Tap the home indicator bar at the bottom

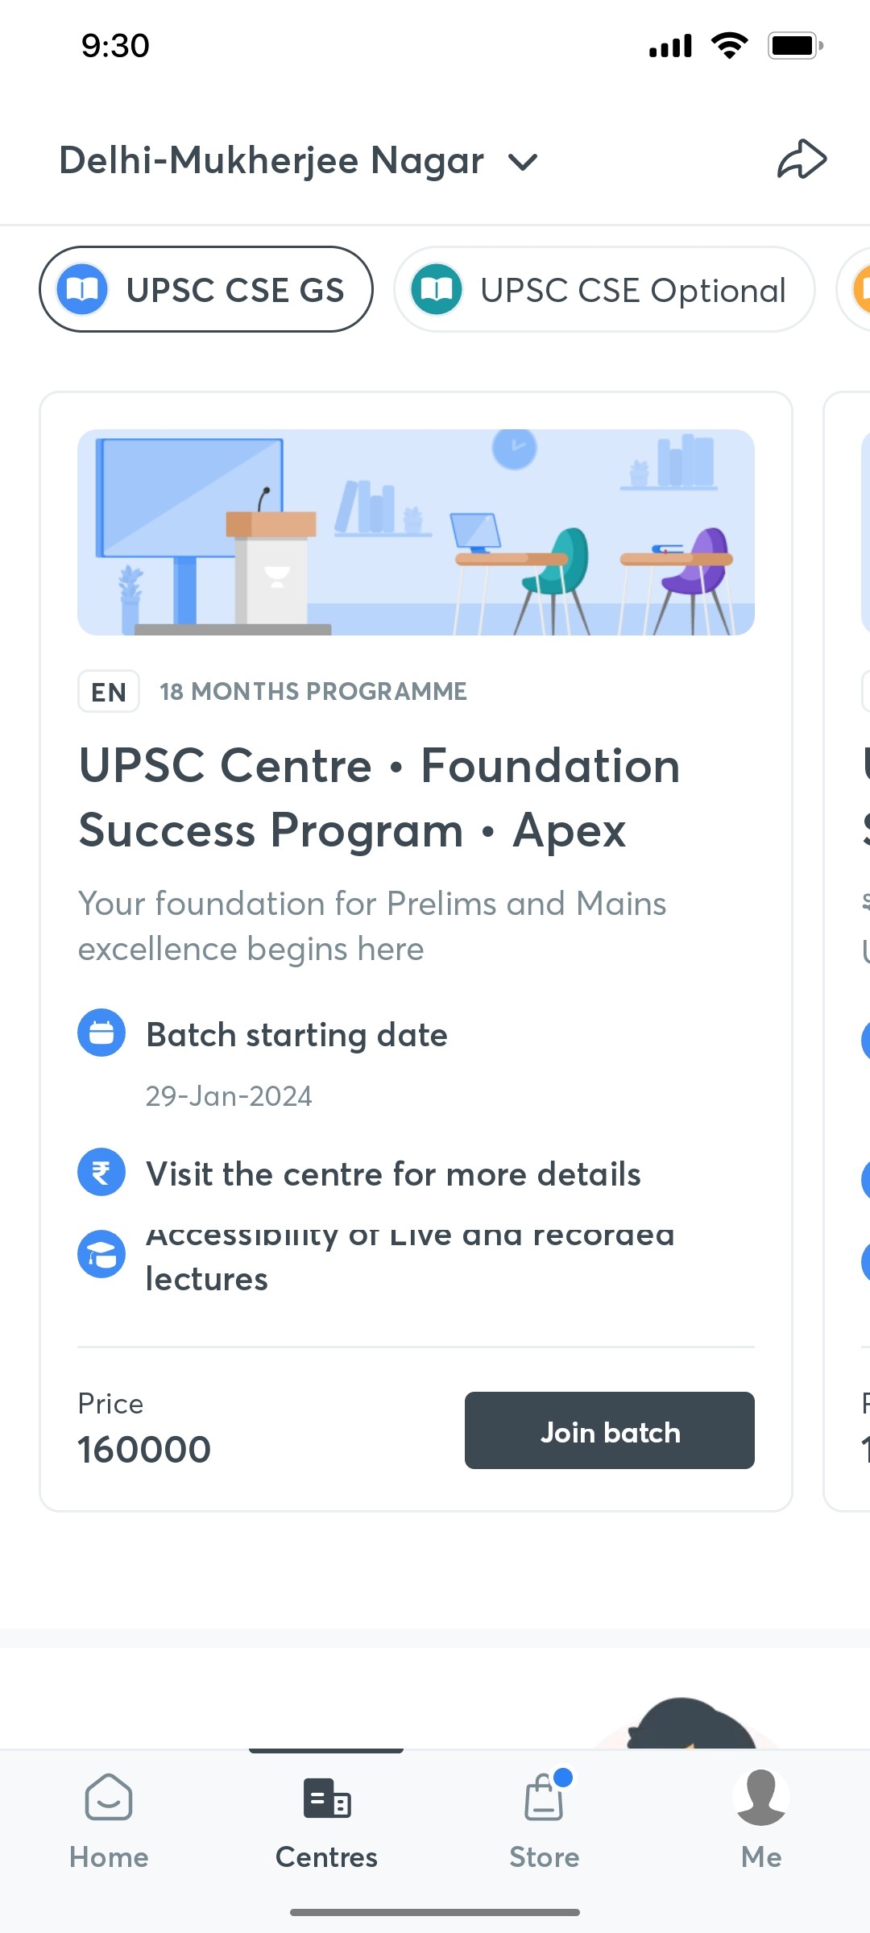(435, 1910)
